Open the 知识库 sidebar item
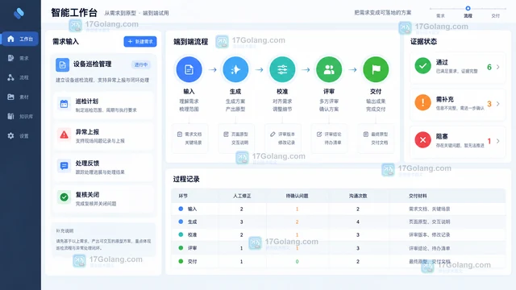 [20, 116]
